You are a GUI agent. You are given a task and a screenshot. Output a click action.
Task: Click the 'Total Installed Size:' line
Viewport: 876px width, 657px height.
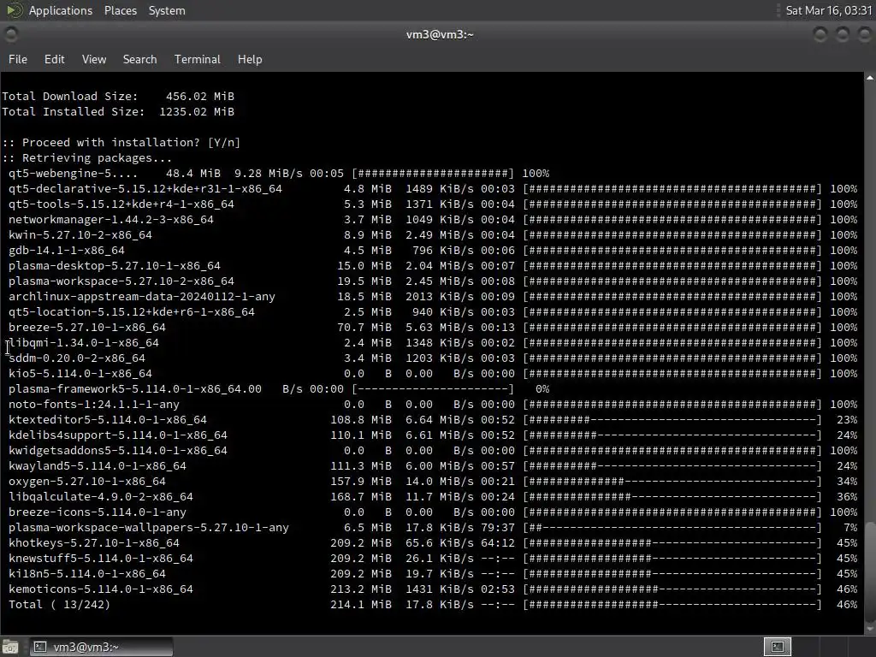point(118,112)
